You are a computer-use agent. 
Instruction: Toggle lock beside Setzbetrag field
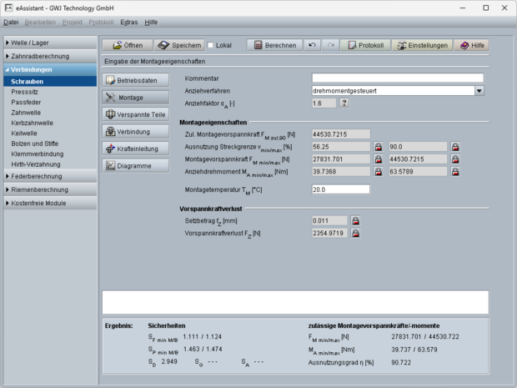pos(355,221)
